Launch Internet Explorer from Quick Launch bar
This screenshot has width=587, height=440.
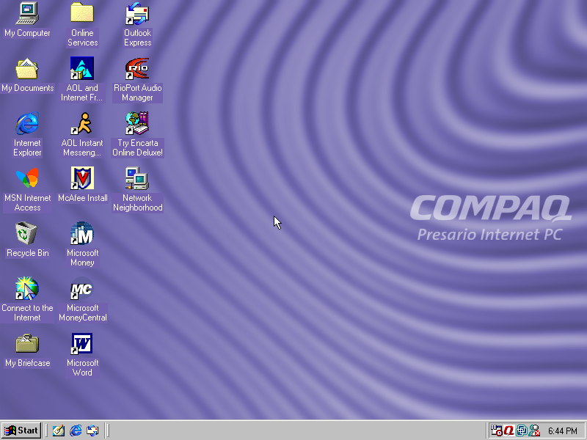click(76, 430)
